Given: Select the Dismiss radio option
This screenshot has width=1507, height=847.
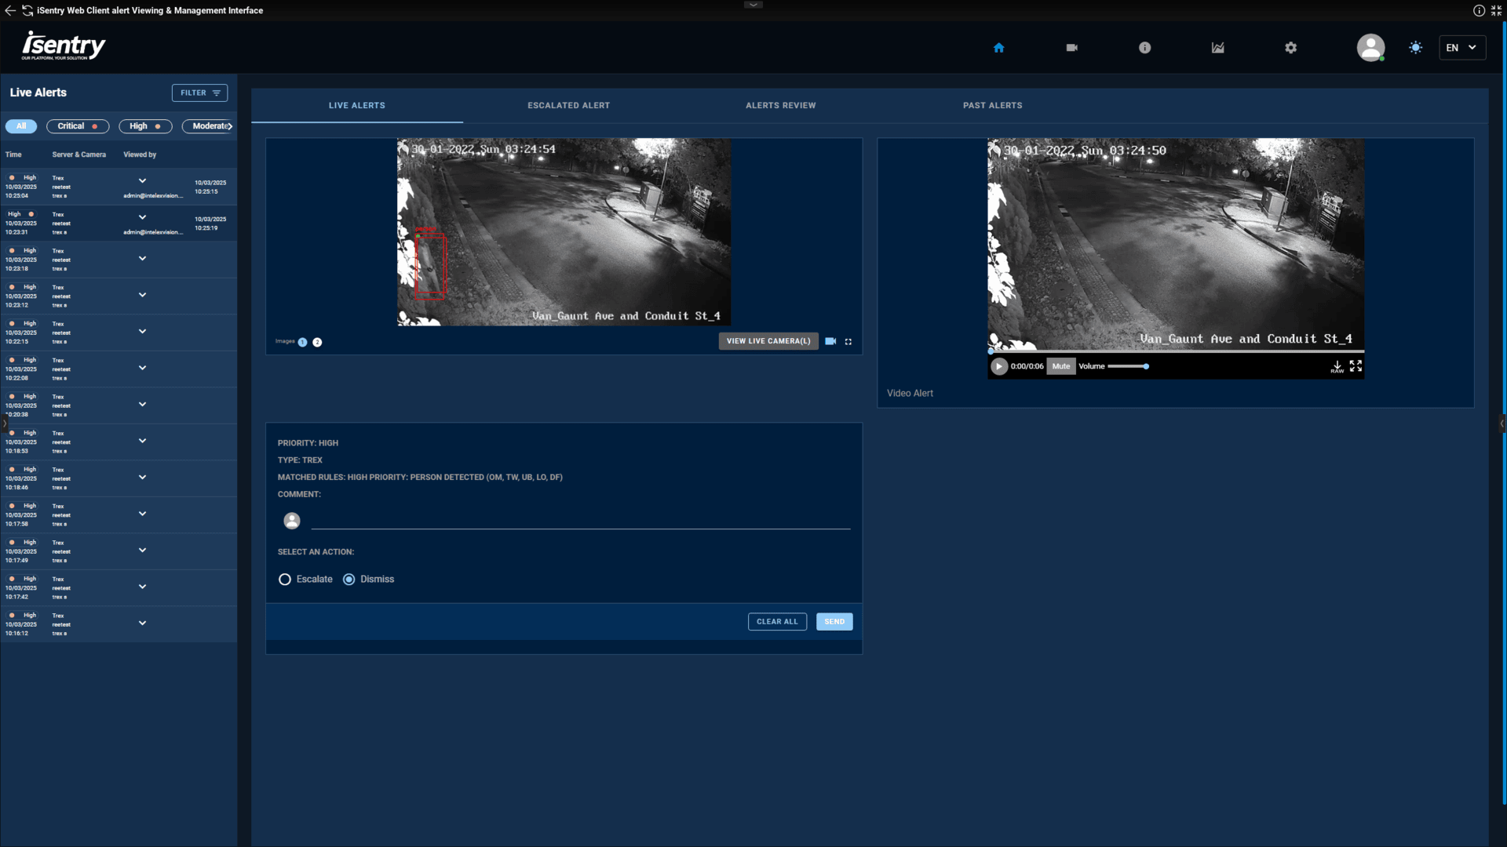Looking at the screenshot, I should coord(349,580).
